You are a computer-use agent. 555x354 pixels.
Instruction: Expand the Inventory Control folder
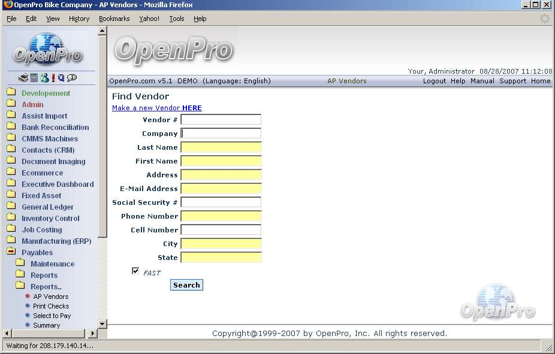(11, 218)
